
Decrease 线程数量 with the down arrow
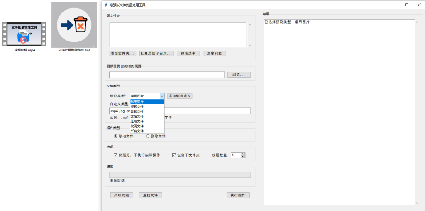click(243, 157)
